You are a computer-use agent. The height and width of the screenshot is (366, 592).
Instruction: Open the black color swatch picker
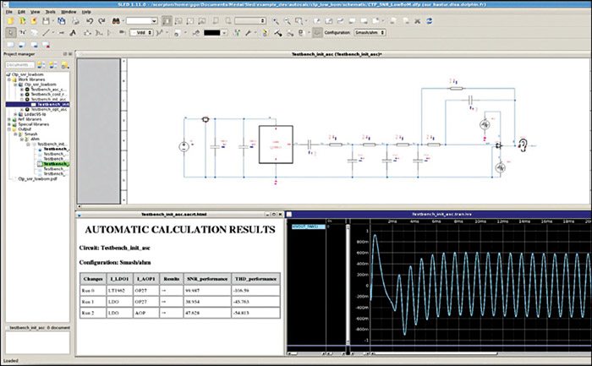point(214,33)
